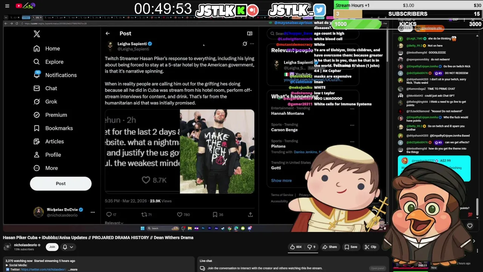This screenshot has width=483, height=272.
Task: Open Notifications in the X sidebar
Action: coord(55,75)
